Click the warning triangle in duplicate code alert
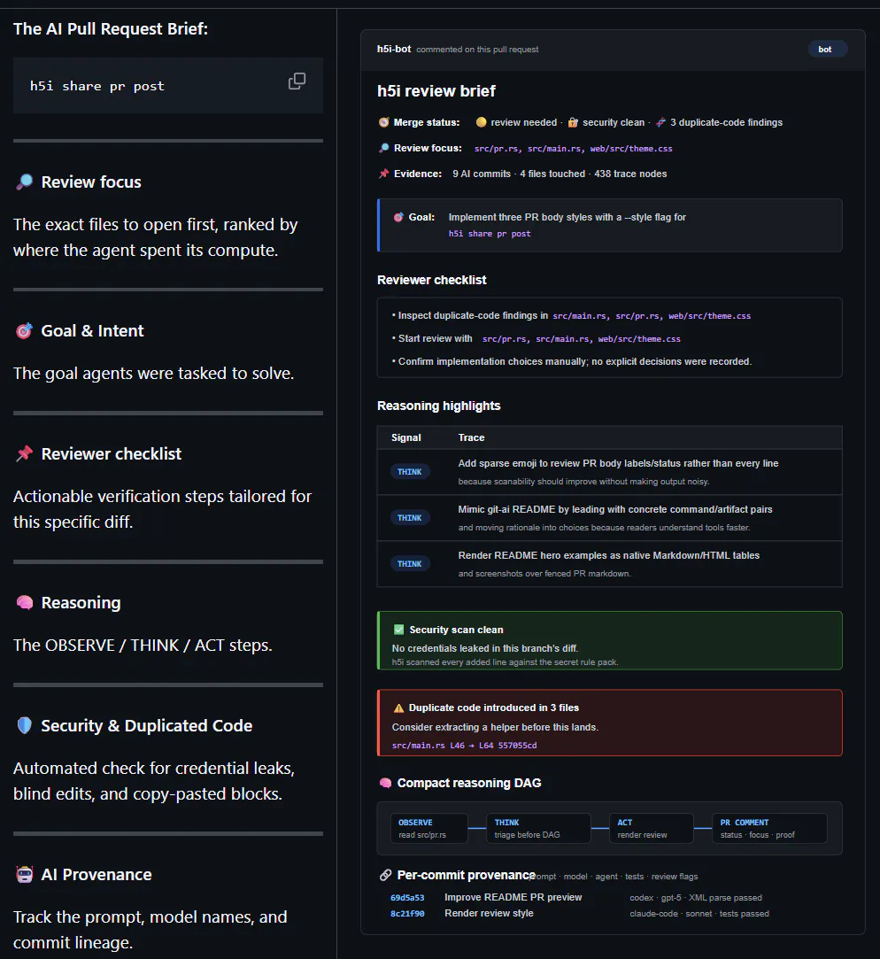The width and height of the screenshot is (880, 959). 398,708
